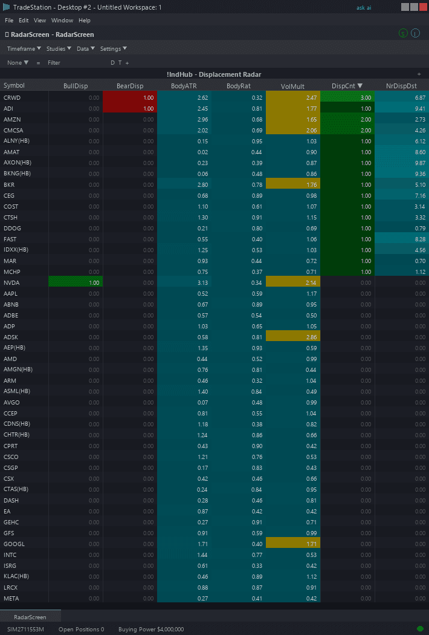The image size is (429, 635).
Task: Click the BearDisp column header
Action: 130,86
